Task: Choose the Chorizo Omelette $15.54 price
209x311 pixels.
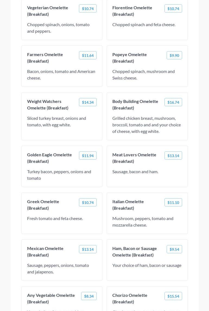Action: click(x=173, y=296)
